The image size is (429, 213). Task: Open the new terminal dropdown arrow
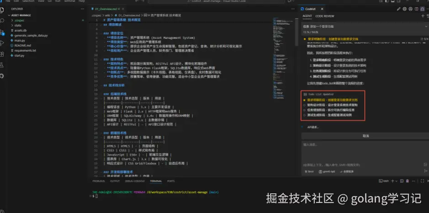(397, 181)
